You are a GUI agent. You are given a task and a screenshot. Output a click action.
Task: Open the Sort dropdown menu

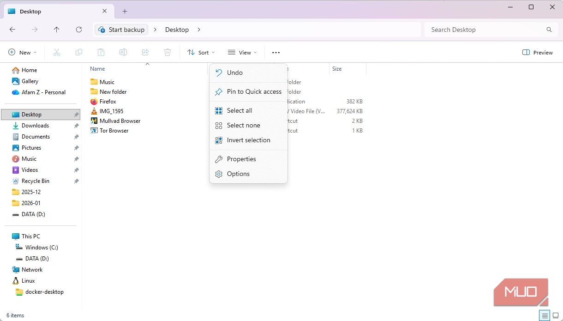pos(201,53)
